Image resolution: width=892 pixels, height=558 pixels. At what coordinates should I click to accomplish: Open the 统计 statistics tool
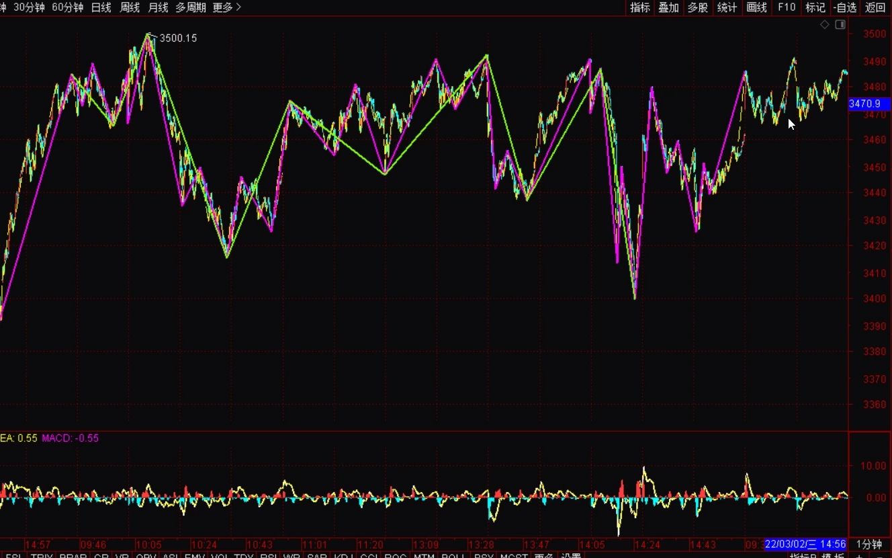coord(727,7)
